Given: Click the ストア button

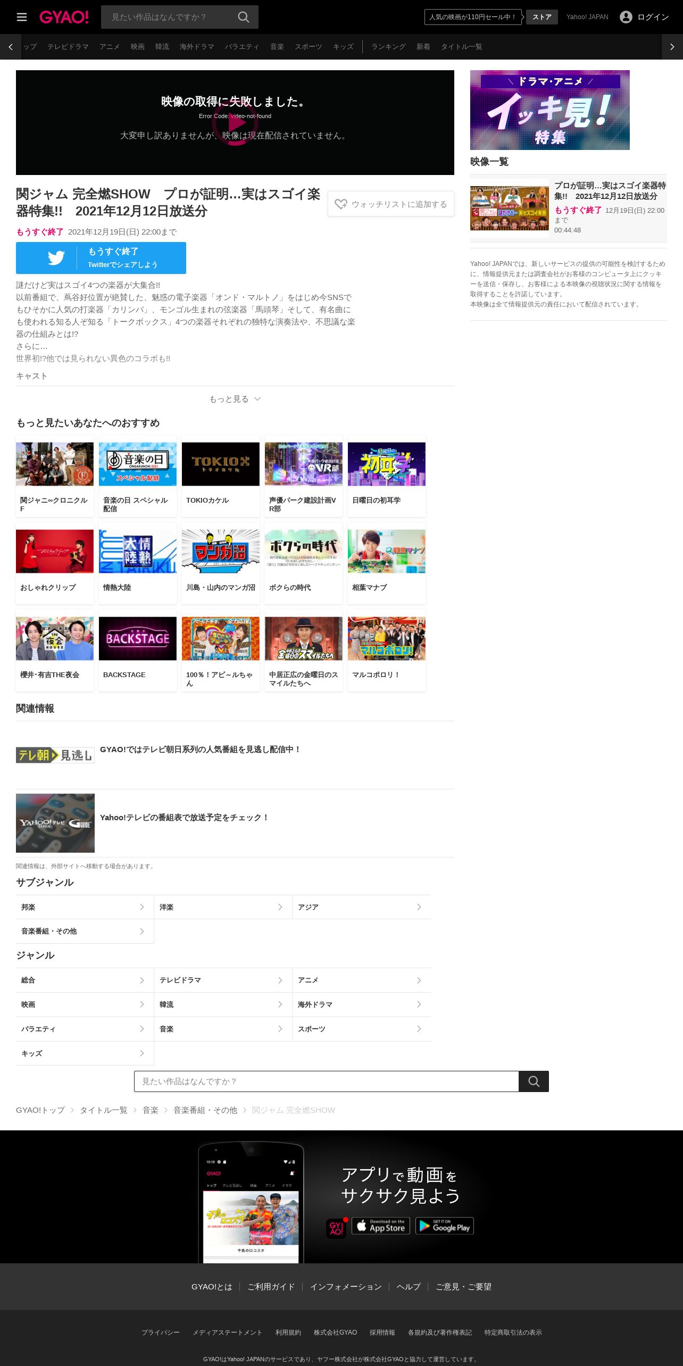Looking at the screenshot, I should pyautogui.click(x=542, y=17).
